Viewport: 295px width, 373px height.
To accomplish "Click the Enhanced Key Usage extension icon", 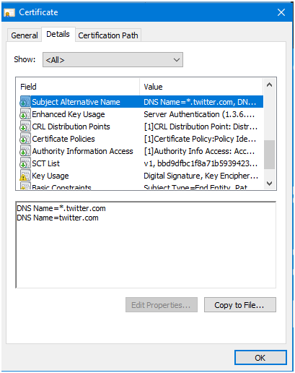I will 25,114.
